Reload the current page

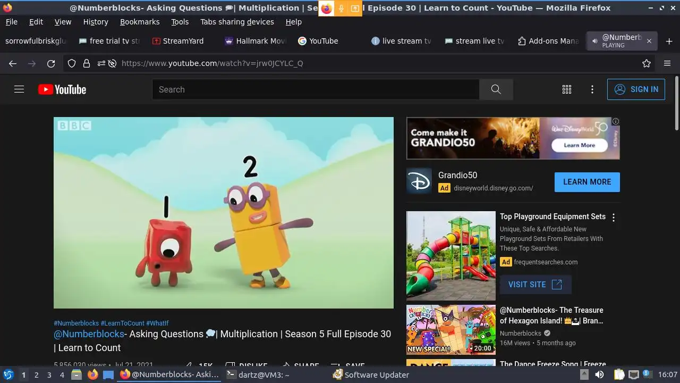click(51, 63)
